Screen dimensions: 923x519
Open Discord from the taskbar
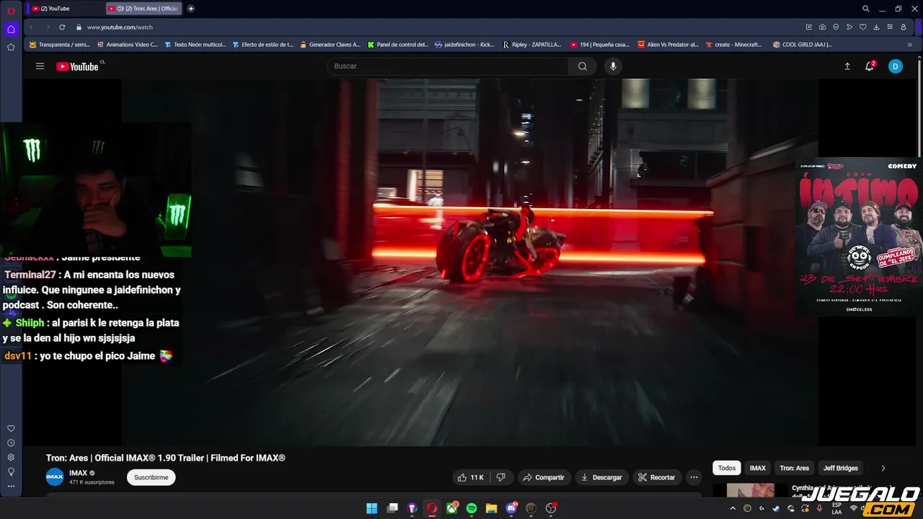[511, 508]
